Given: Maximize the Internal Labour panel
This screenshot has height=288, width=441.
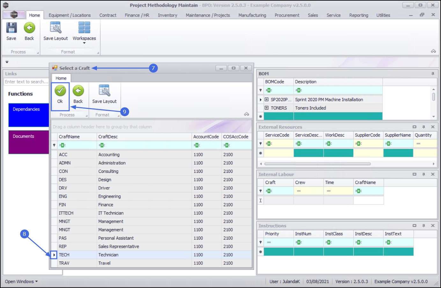Looking at the screenshot, I should point(415,174).
